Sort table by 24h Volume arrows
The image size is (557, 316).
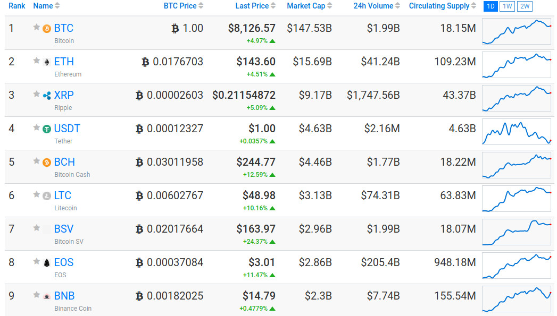click(x=397, y=6)
